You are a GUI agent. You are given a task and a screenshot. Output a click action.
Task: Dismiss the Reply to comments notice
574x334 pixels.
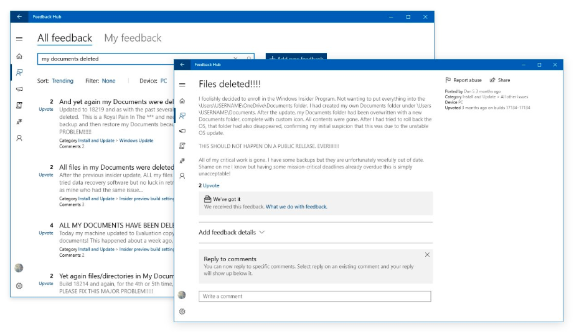click(426, 255)
